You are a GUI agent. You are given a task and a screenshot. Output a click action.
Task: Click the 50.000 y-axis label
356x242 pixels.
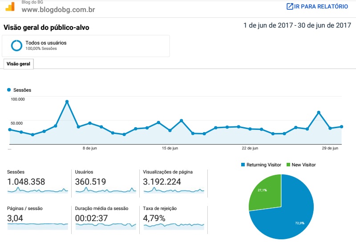[x=16, y=123]
